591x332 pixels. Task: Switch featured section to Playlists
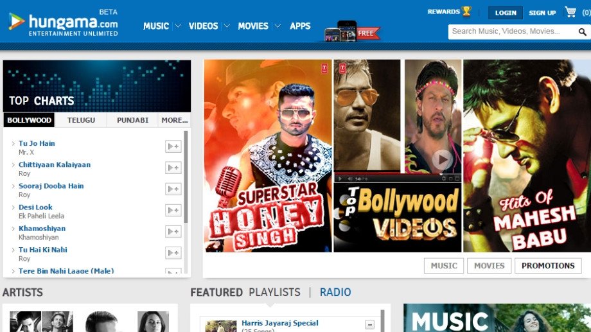coord(274,292)
